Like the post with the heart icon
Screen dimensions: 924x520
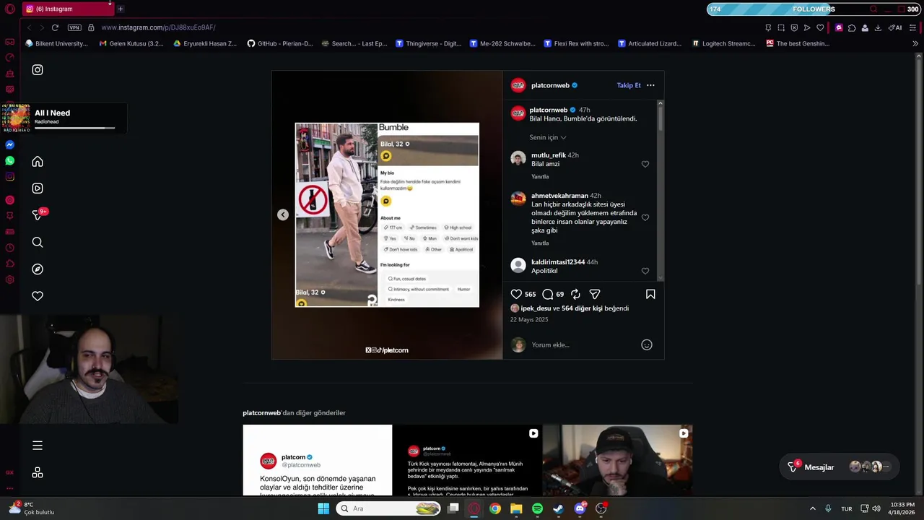(x=516, y=294)
